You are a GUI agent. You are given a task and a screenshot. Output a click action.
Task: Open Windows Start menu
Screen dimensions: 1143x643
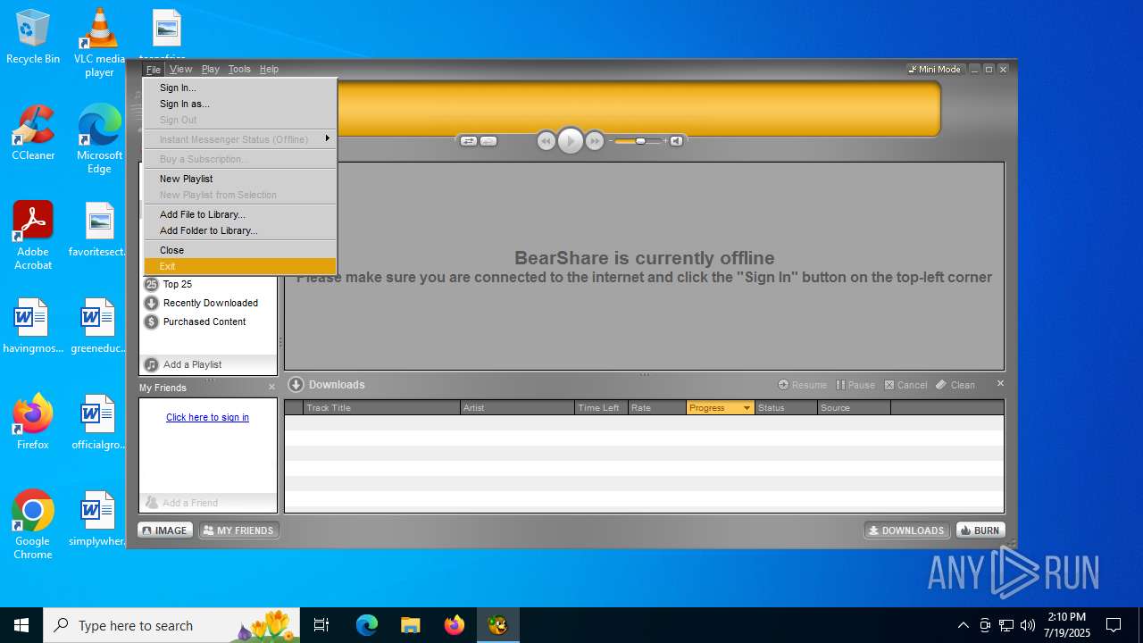21,625
